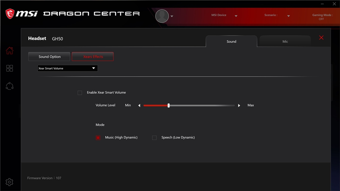Open the apps grid sidebar icon
Screen dimensions: 340x191
point(10,68)
